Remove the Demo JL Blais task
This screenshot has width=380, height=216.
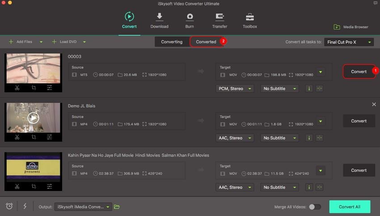(x=374, y=104)
